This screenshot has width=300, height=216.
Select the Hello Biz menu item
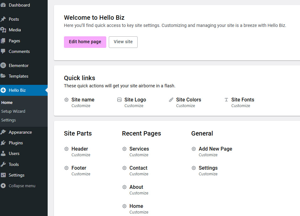pos(24,90)
